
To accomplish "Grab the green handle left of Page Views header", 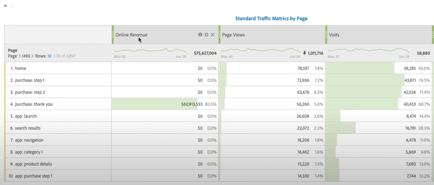I will 219,35.
